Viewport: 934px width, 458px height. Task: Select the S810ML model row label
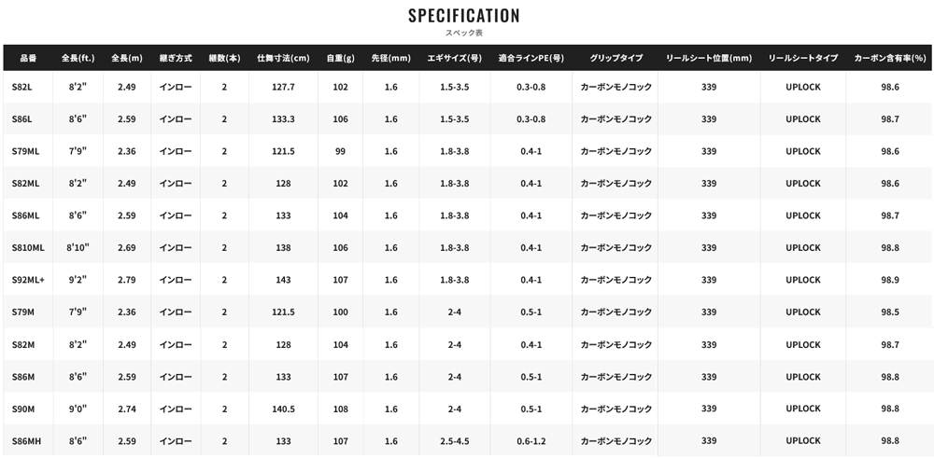[x=28, y=247]
